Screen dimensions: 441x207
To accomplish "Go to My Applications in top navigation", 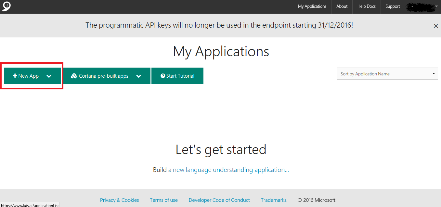I will pos(312,6).
